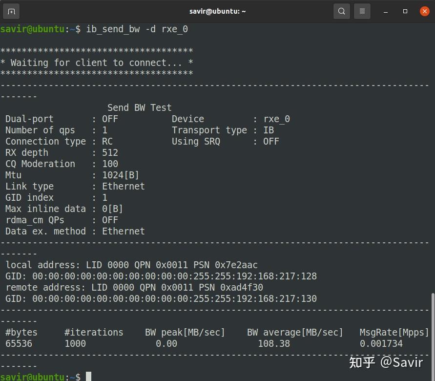Click the command ib_send_bw -d rxe_0

pyautogui.click(x=137, y=29)
